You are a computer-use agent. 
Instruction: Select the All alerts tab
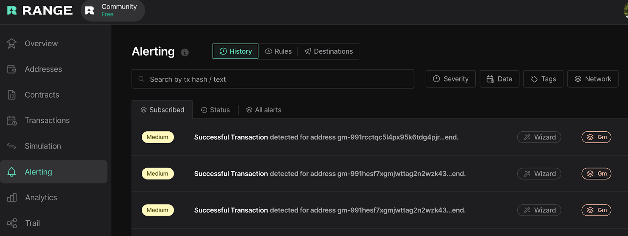pos(264,110)
